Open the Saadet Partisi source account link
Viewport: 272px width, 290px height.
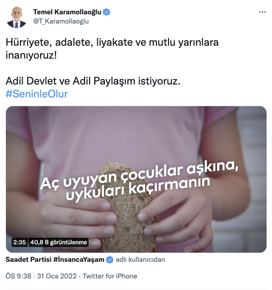pyautogui.click(x=29, y=260)
